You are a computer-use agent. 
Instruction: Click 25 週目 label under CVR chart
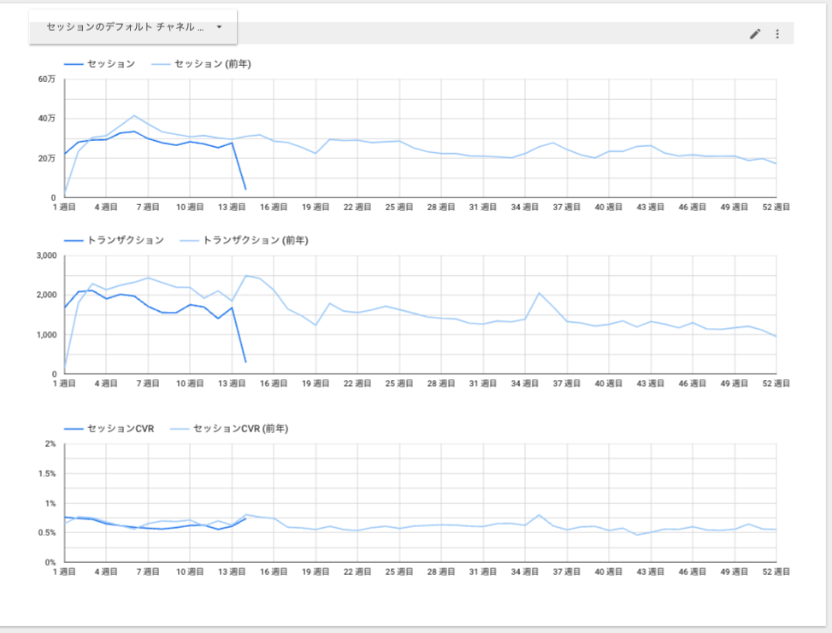coord(399,571)
